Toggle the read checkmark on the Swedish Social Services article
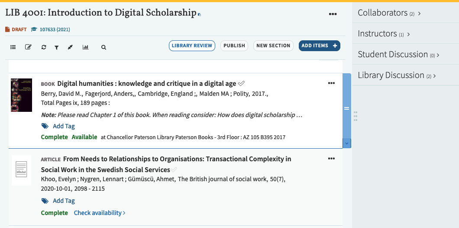Screen dimensions: 459x228 pyautogui.click(x=174, y=169)
